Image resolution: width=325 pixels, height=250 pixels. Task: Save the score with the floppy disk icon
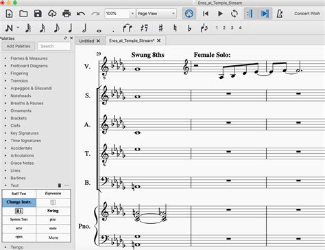[x=38, y=14]
